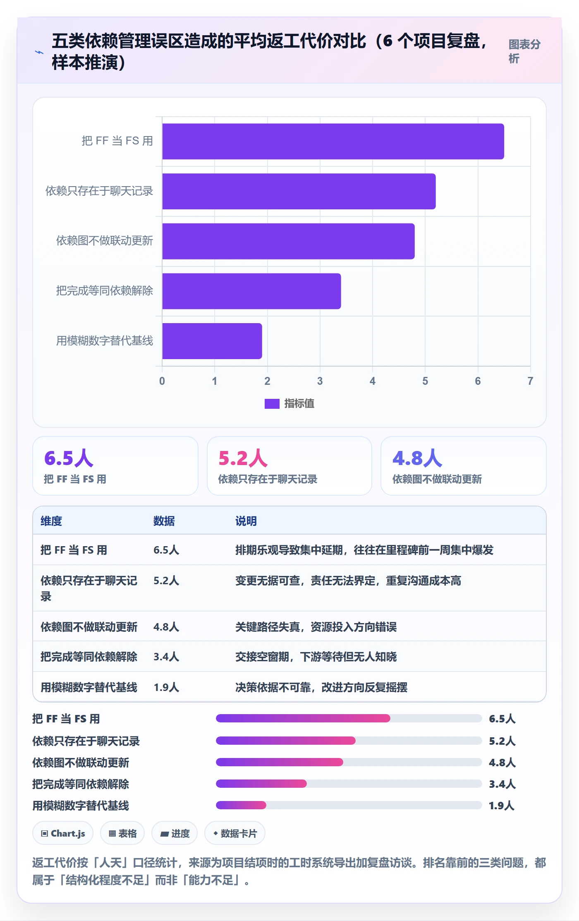This screenshot has width=579, height=921.
Task: Select the 表格 tag
Action: (122, 833)
